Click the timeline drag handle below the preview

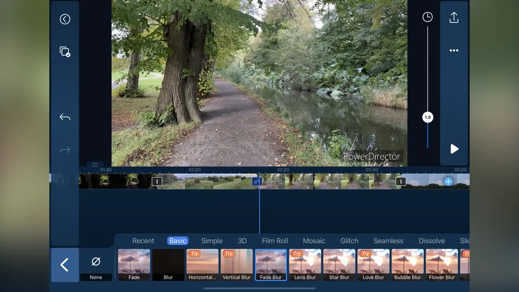pos(95,165)
